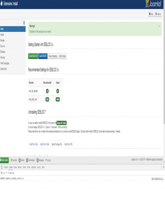This screenshot has height=223, width=165.
Task: Click the green Extend SEBLOD button
Action: pyautogui.click(x=33, y=56)
